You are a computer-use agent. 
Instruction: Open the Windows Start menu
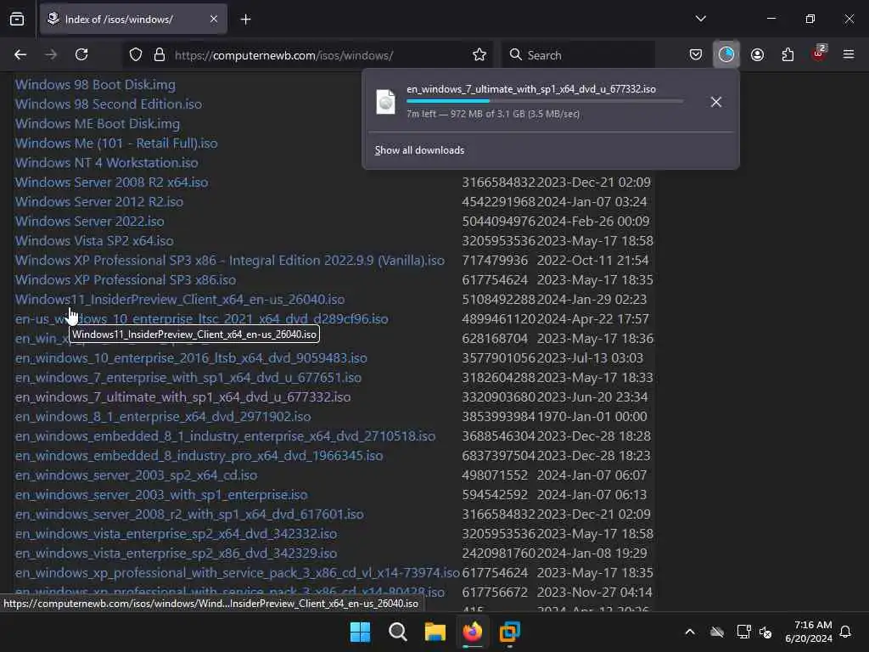360,632
